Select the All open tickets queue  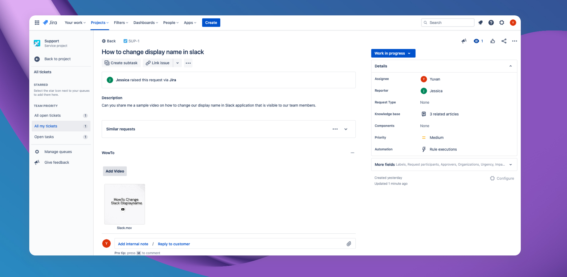point(61,115)
